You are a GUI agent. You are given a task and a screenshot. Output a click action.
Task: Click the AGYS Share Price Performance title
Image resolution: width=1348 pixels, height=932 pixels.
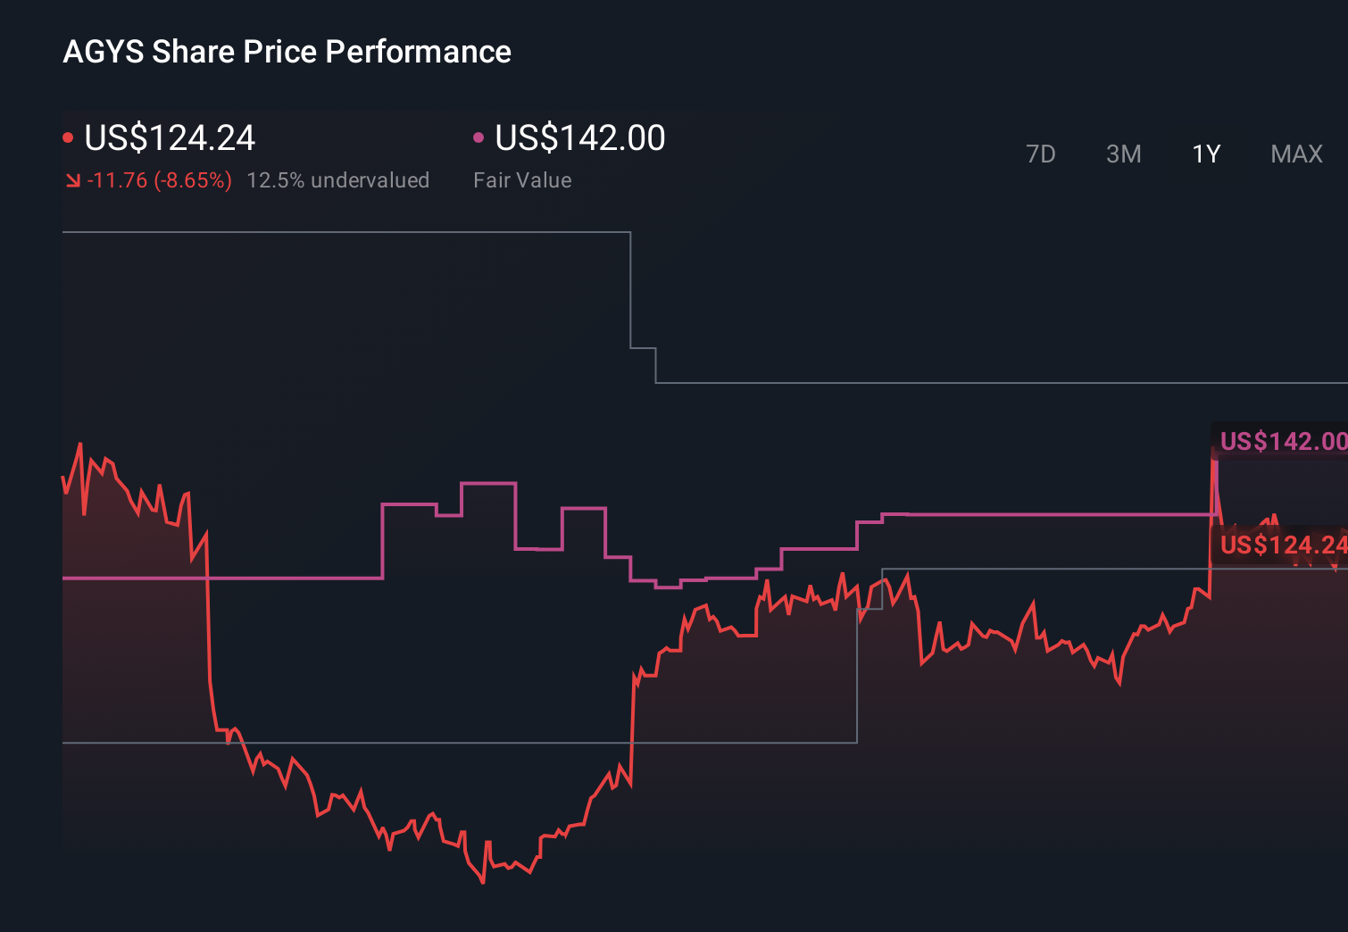287,51
